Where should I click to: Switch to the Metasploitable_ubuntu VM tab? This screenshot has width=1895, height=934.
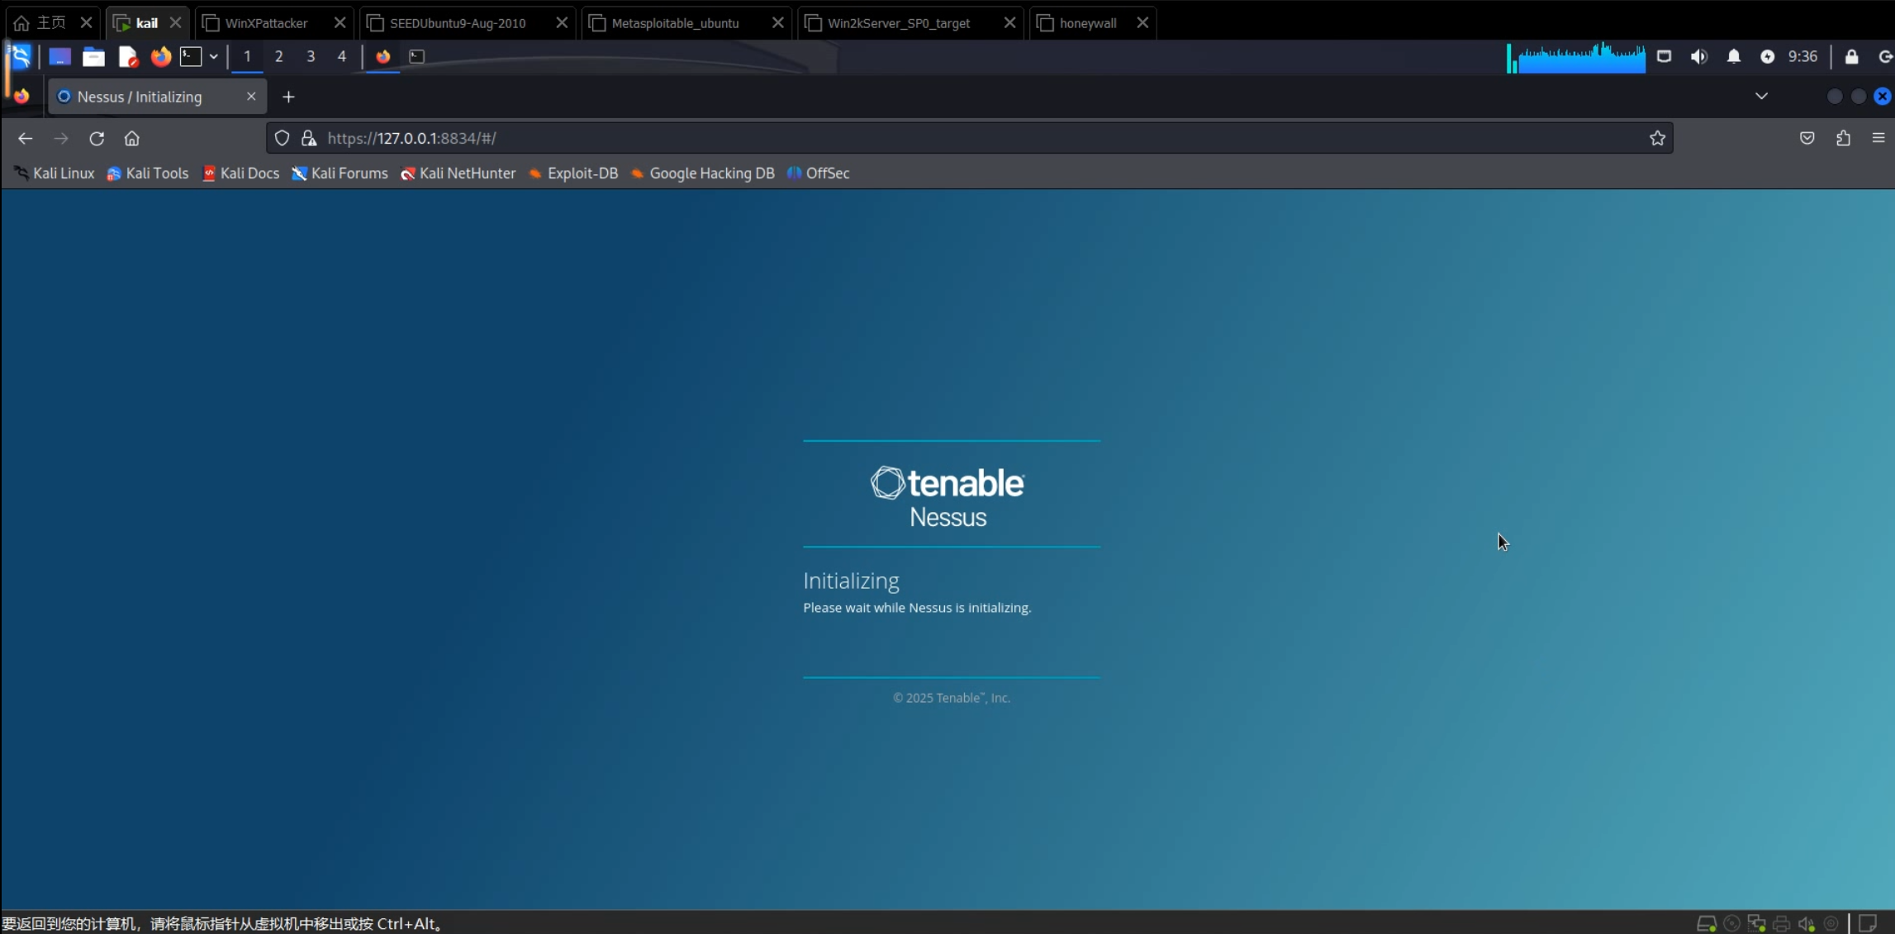[675, 23]
